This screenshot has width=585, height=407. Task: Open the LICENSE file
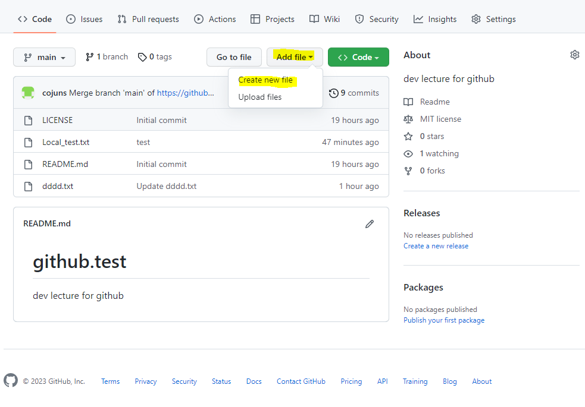tap(58, 120)
